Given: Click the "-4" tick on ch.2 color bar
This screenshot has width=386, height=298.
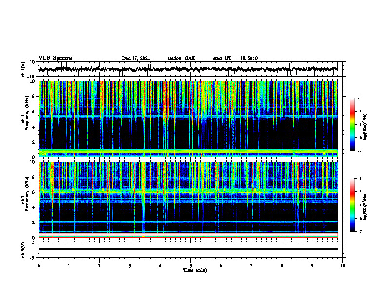Looking at the screenshot, I should point(360,192).
